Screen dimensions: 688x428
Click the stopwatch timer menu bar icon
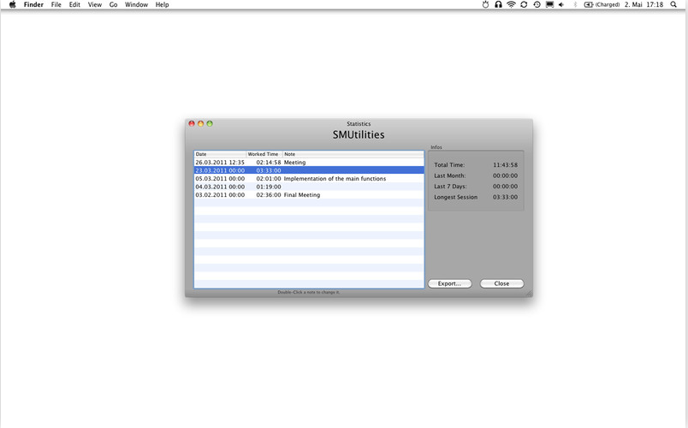click(x=485, y=4)
